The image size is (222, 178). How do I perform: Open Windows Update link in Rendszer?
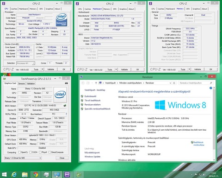coord(92,157)
